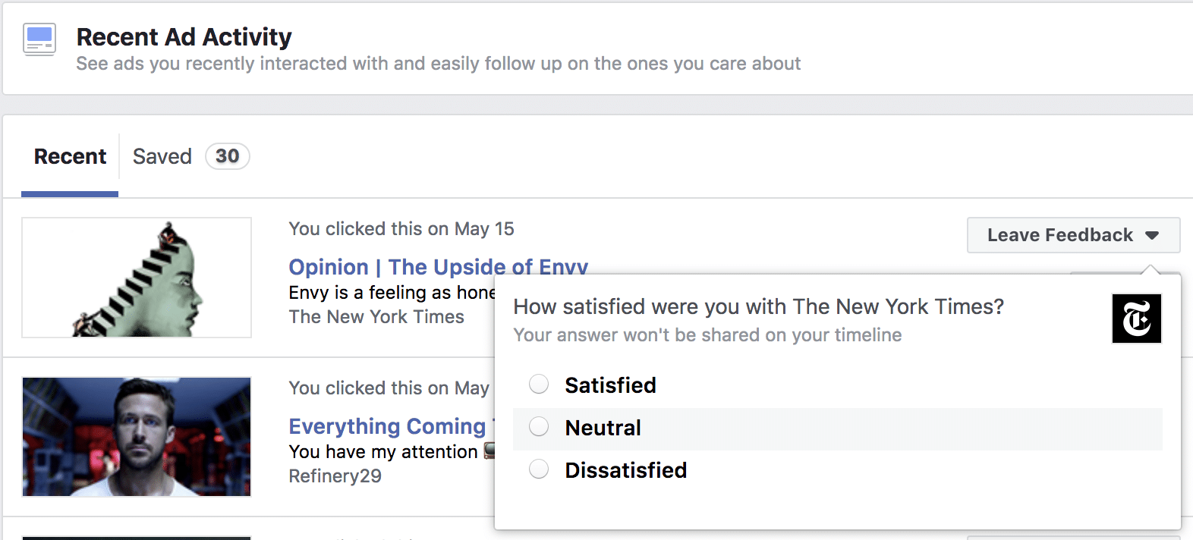Screen dimensions: 1193x540
Task: Click the Dissatisfied option label
Action: pyautogui.click(x=625, y=470)
